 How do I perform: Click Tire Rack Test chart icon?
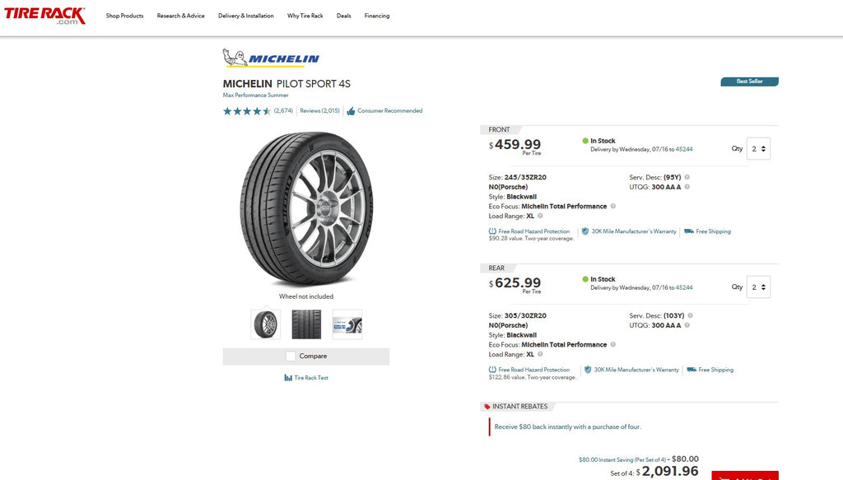[x=288, y=378]
